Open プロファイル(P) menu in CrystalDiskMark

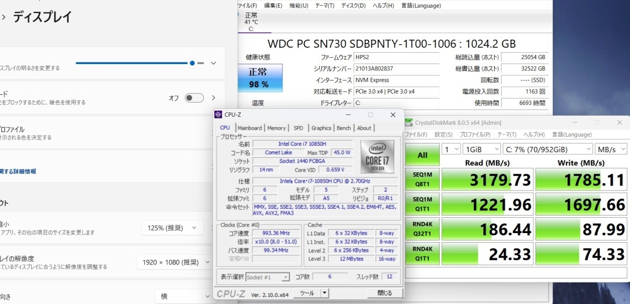pyautogui.click(x=475, y=134)
